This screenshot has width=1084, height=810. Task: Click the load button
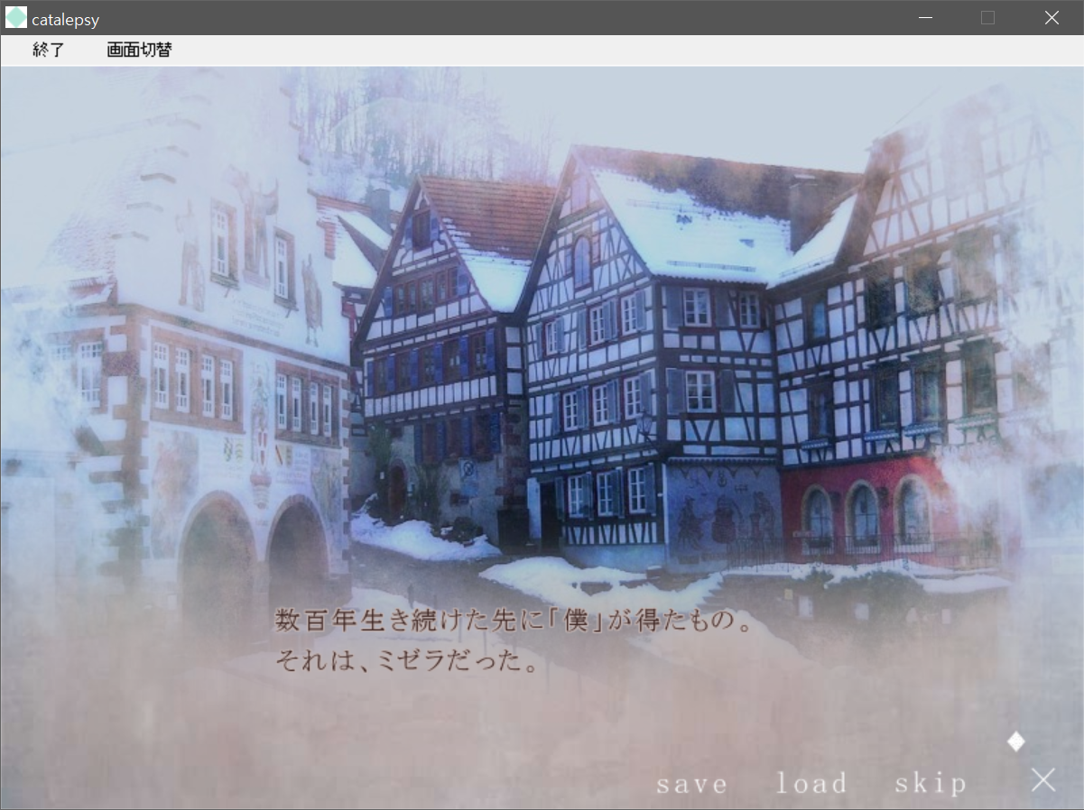tap(812, 783)
